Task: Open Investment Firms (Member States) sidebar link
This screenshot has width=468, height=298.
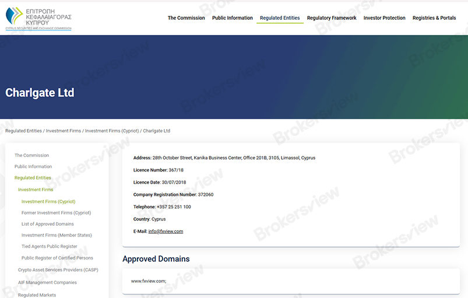Action: click(57, 235)
